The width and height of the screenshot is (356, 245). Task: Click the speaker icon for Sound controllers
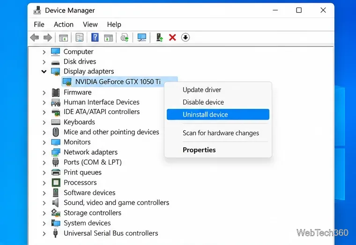click(55, 202)
